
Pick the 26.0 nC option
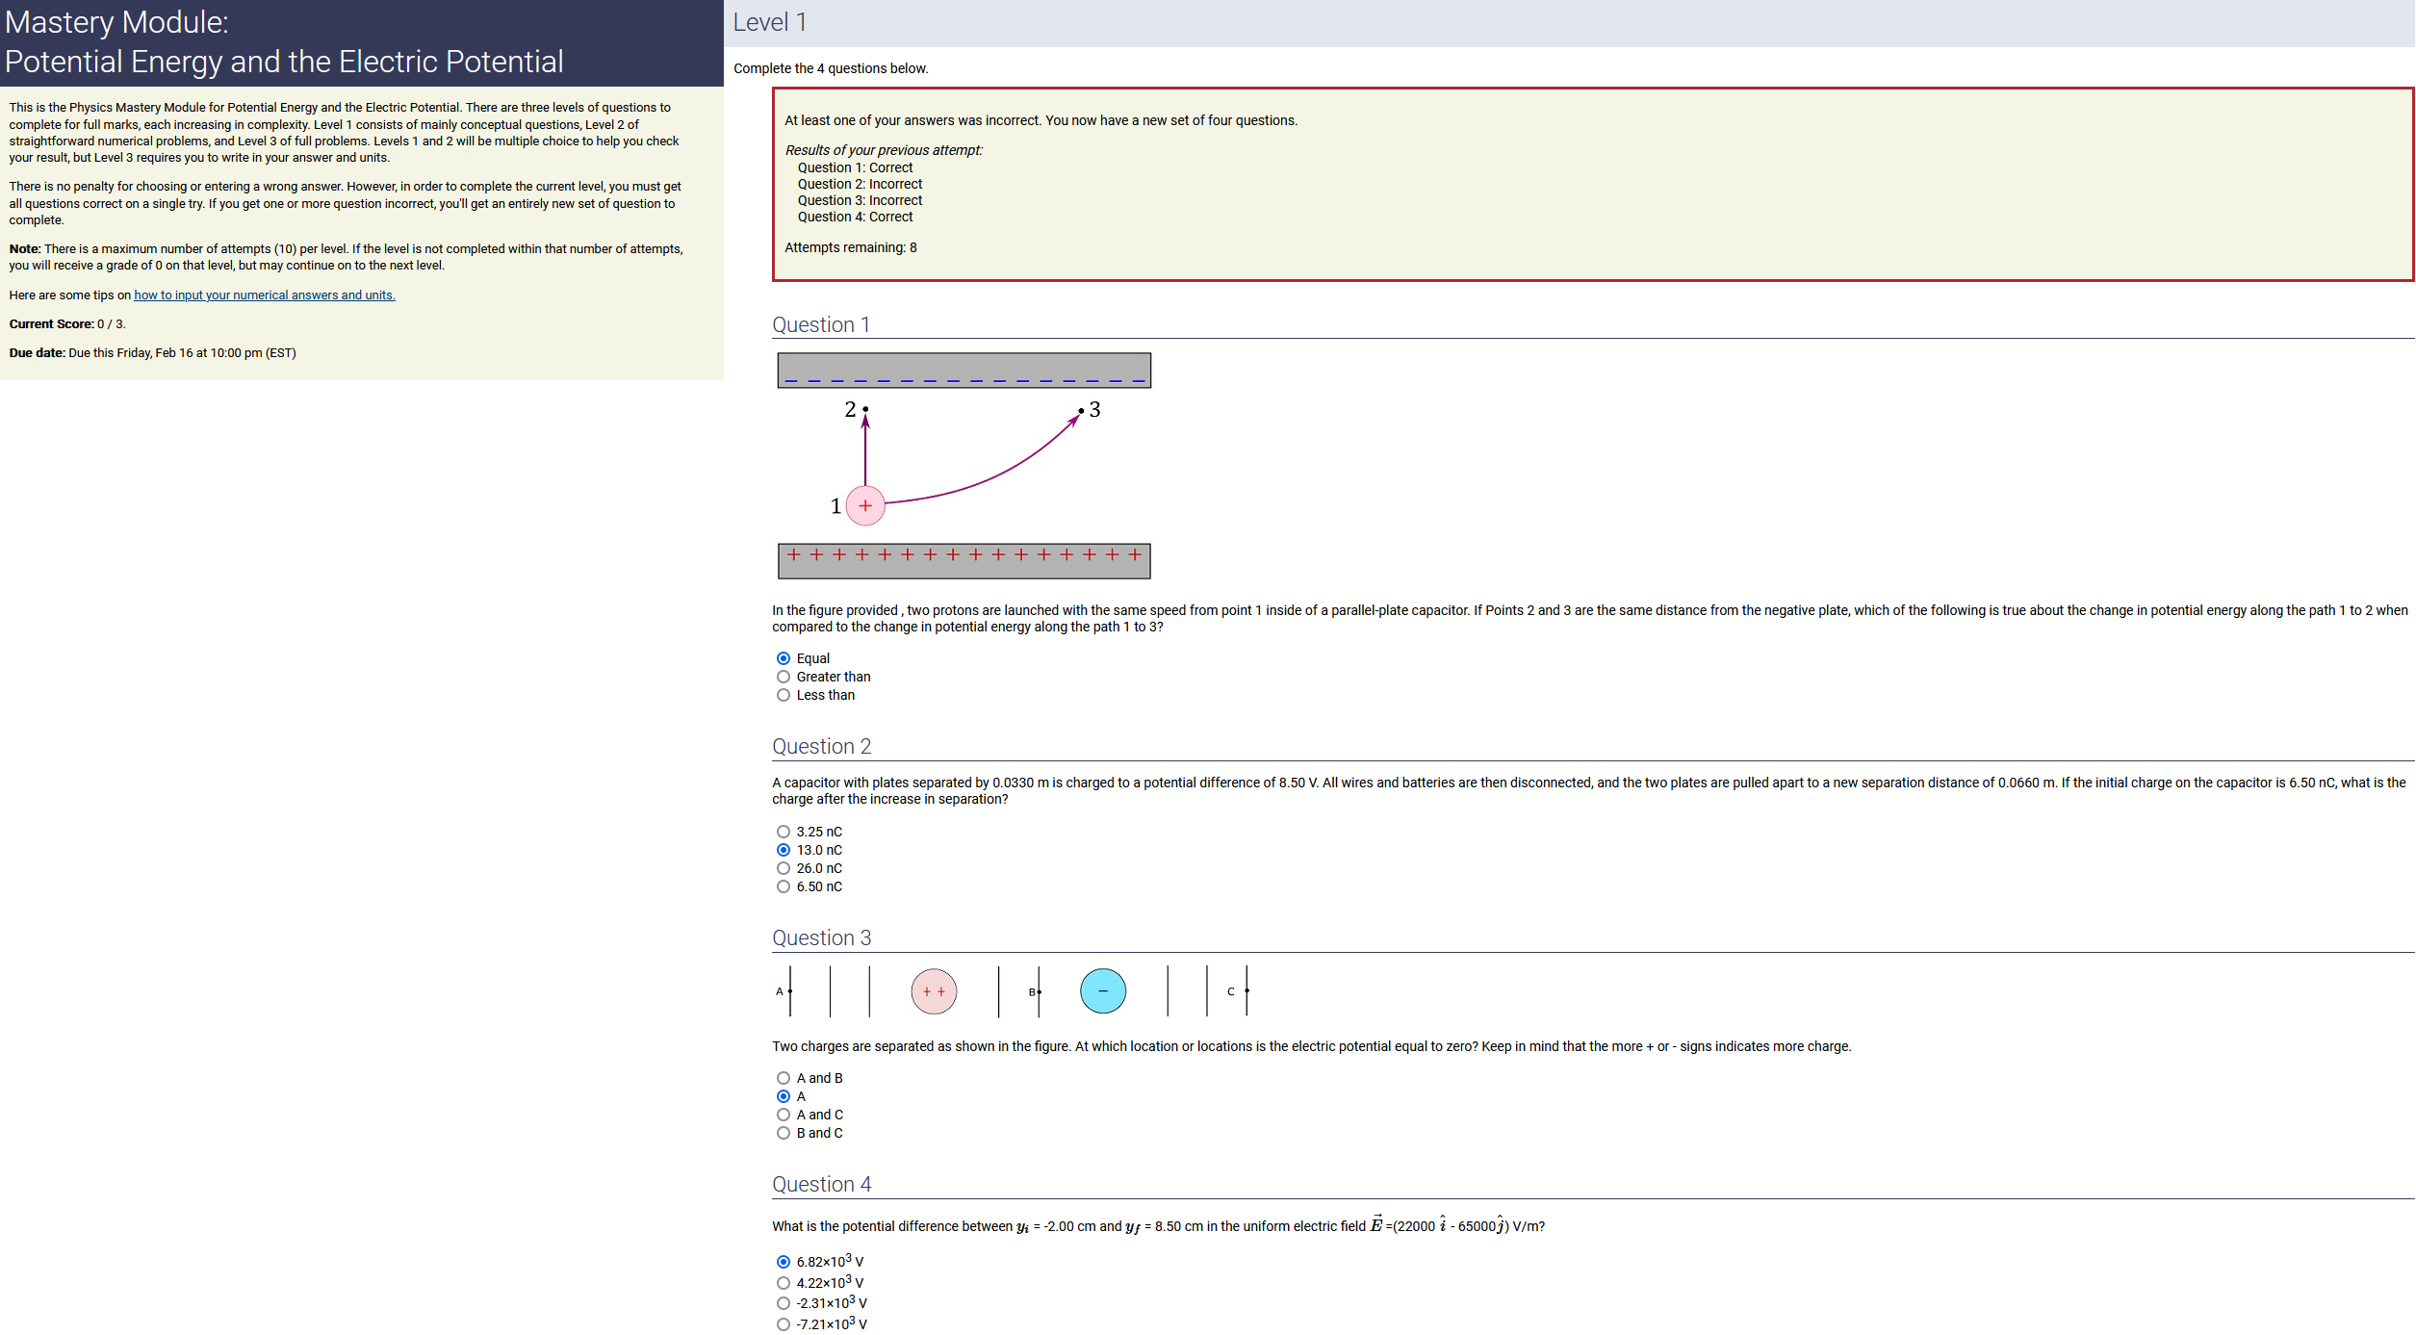(x=783, y=868)
